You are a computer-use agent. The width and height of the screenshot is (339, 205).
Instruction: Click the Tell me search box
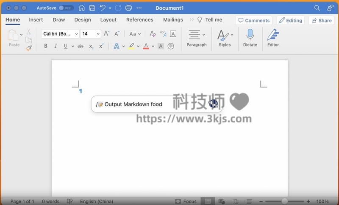210,20
